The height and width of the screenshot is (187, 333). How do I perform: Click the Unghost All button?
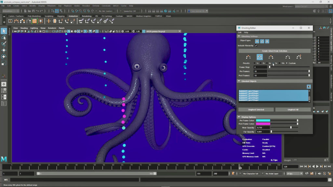click(293, 110)
